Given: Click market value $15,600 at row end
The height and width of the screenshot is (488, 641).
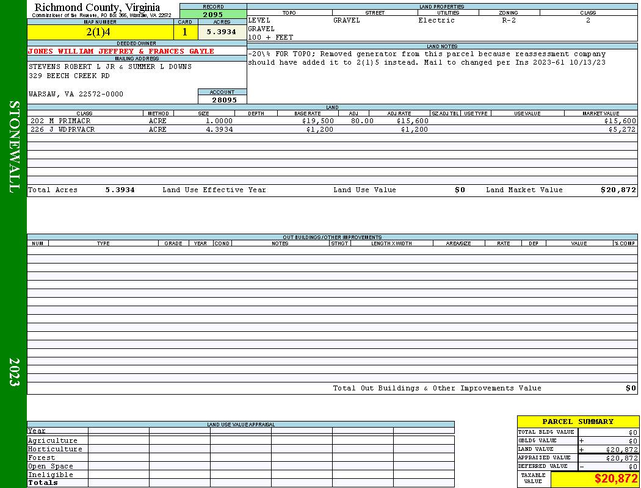Looking at the screenshot, I should [620, 121].
